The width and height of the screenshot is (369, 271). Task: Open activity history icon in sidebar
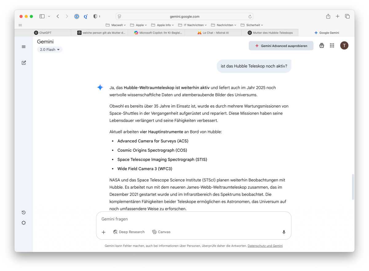coord(24,213)
